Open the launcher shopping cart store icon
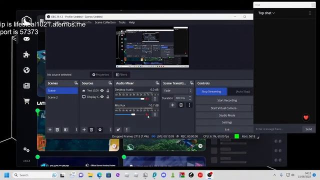 point(26,101)
